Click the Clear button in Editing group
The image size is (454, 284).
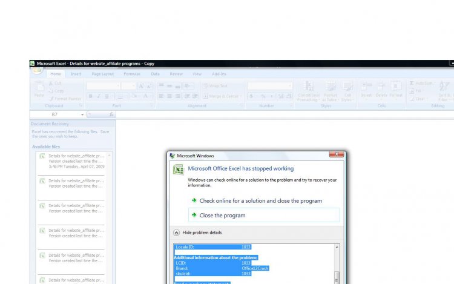418,99
